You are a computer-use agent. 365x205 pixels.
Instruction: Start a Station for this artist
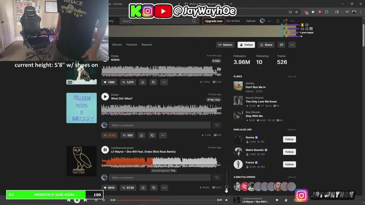point(225,45)
